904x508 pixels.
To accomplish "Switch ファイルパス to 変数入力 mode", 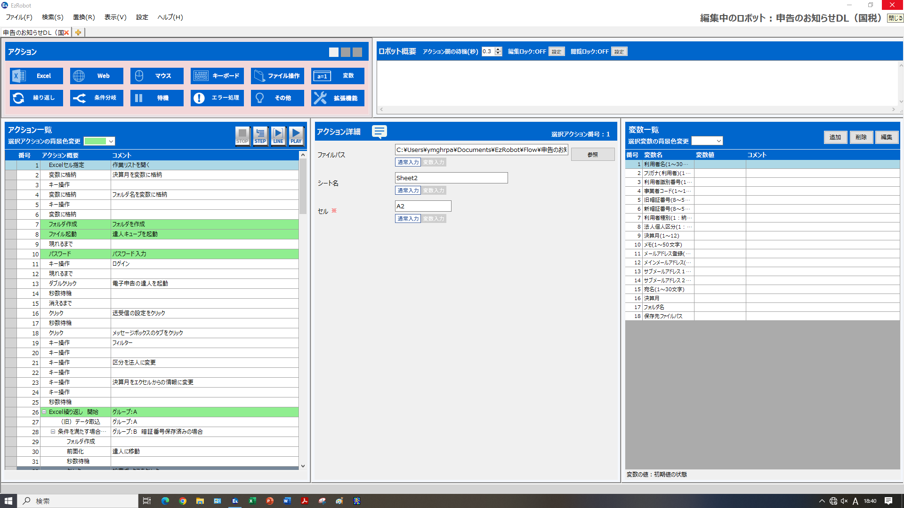I will point(433,162).
